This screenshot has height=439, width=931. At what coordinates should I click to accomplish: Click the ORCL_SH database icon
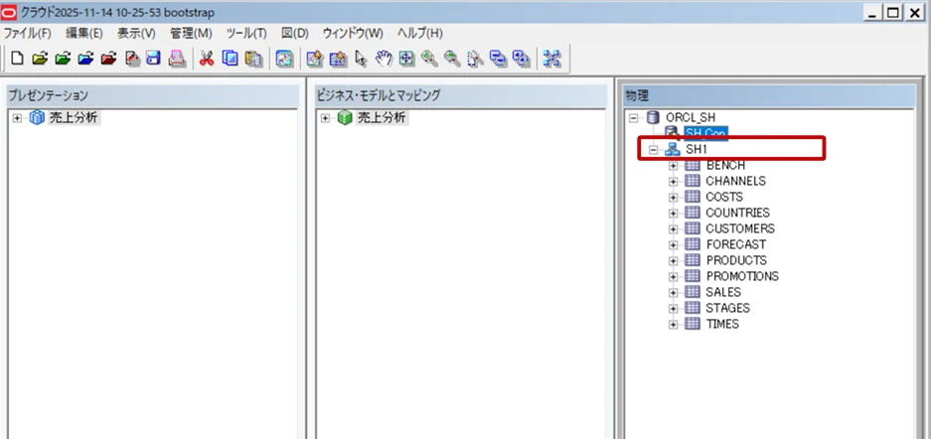[653, 117]
